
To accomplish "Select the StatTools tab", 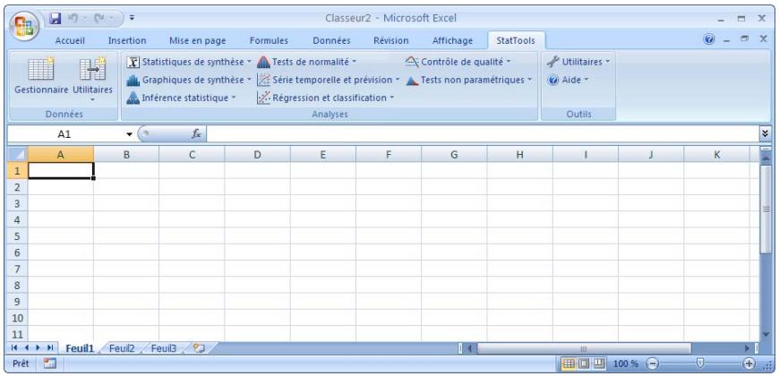I will point(516,40).
